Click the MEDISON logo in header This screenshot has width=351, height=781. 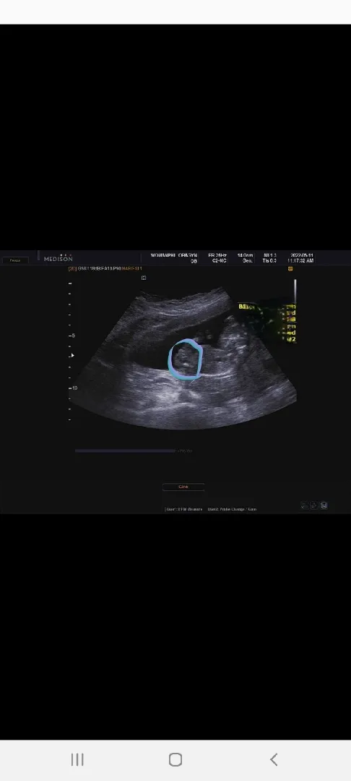pos(58,258)
